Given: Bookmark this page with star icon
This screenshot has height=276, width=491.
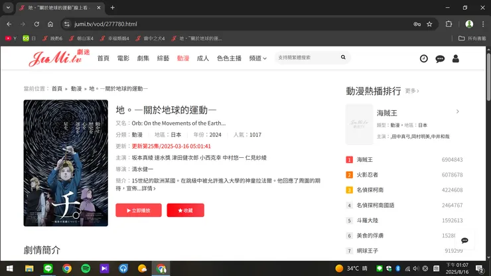Looking at the screenshot, I should tap(429, 24).
